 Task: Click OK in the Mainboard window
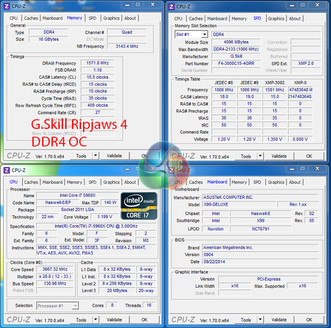point(309,319)
